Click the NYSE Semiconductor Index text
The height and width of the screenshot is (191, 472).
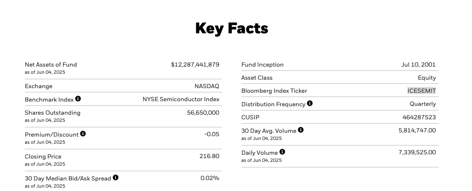(181, 99)
